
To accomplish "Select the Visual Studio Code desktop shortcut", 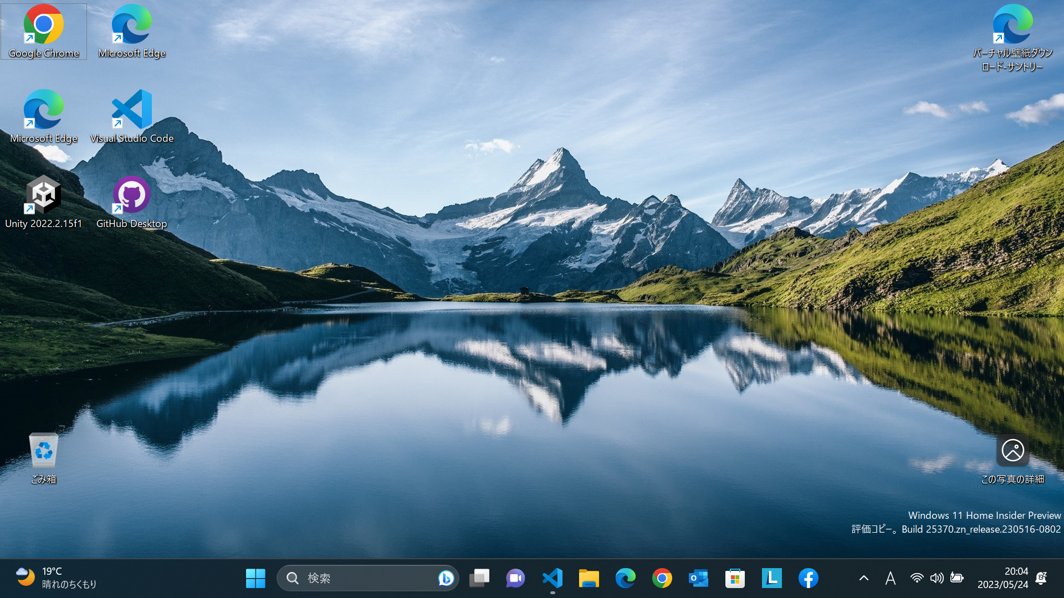I will (x=132, y=117).
